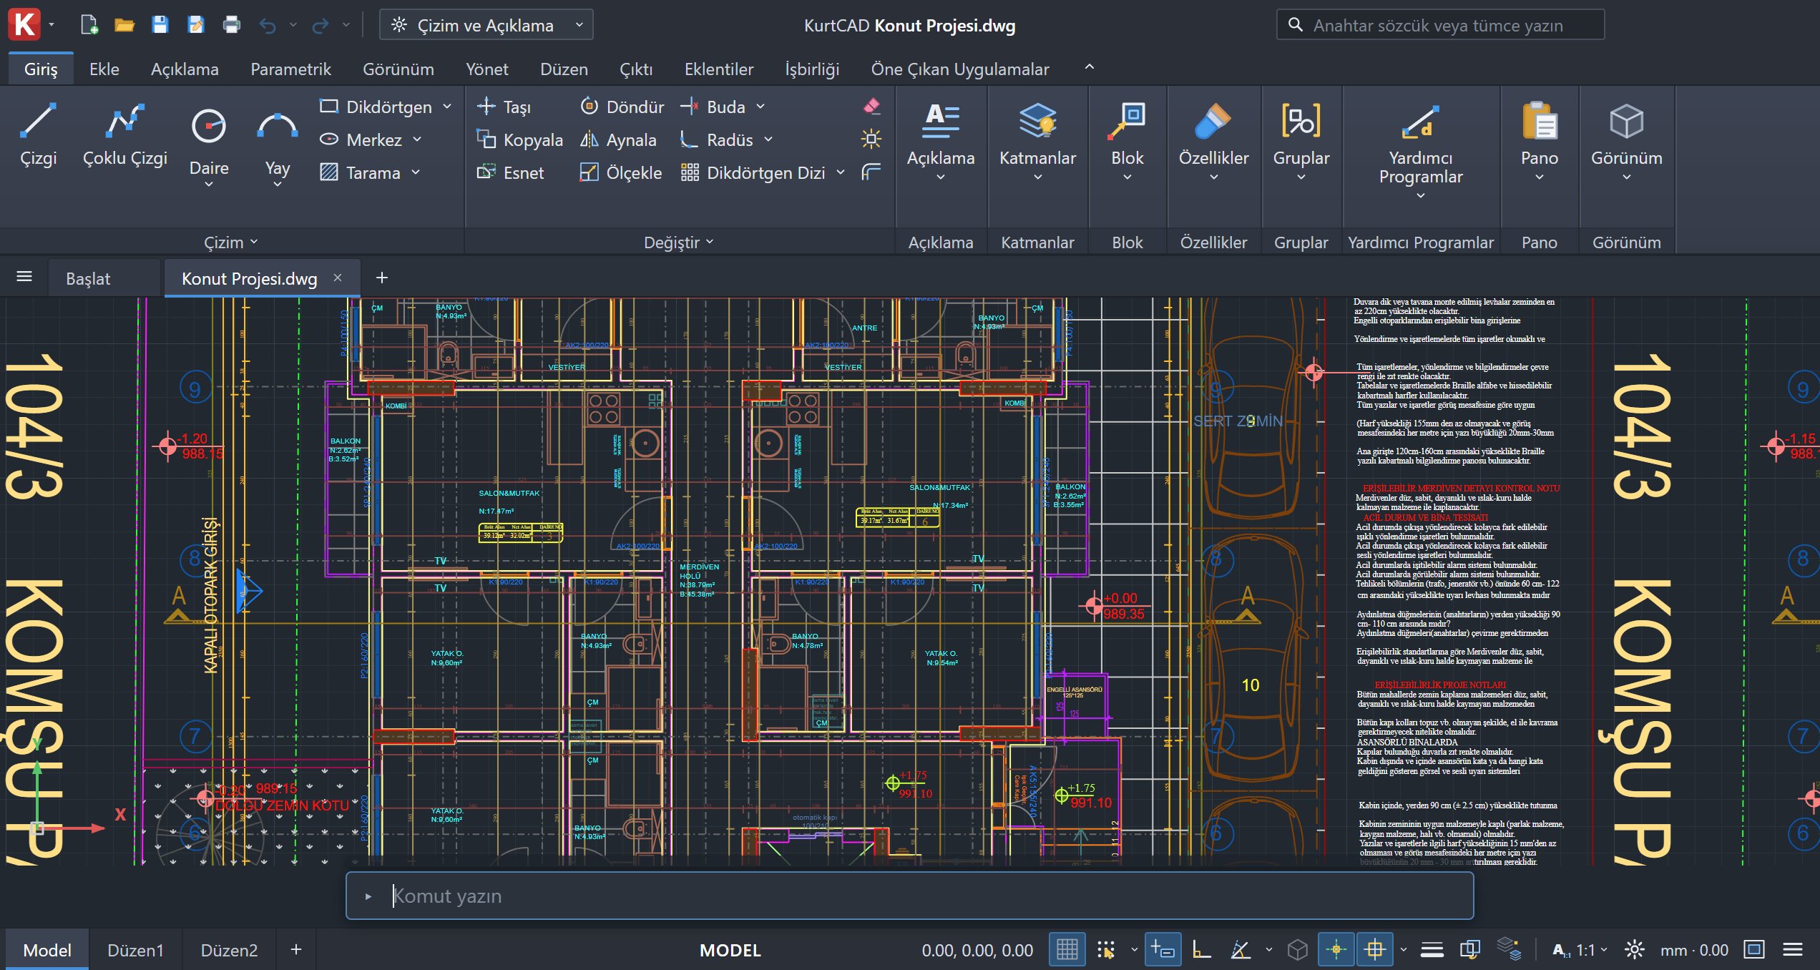Screen dimensions: 1820x970
Task: Click the undo arrow icon
Action: (x=268, y=25)
